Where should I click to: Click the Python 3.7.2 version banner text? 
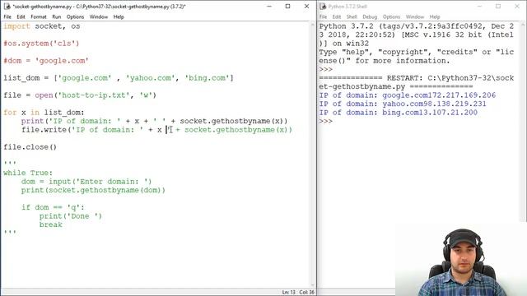coord(417,35)
